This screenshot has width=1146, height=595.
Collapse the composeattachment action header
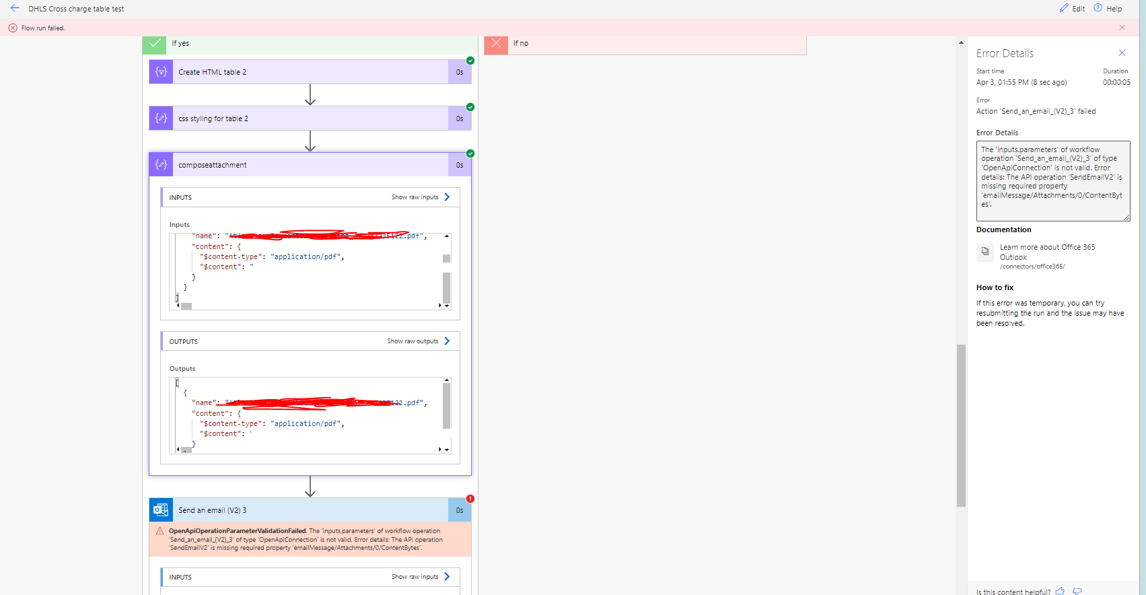310,165
